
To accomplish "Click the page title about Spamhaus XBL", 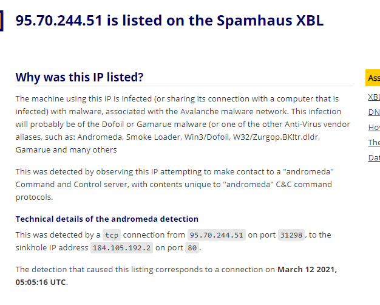I will pyautogui.click(x=169, y=20).
